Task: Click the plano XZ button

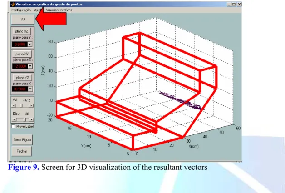Action: tap(22, 31)
